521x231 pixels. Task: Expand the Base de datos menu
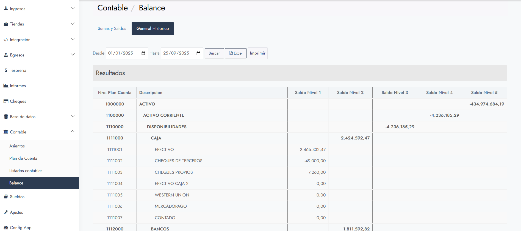click(x=73, y=116)
